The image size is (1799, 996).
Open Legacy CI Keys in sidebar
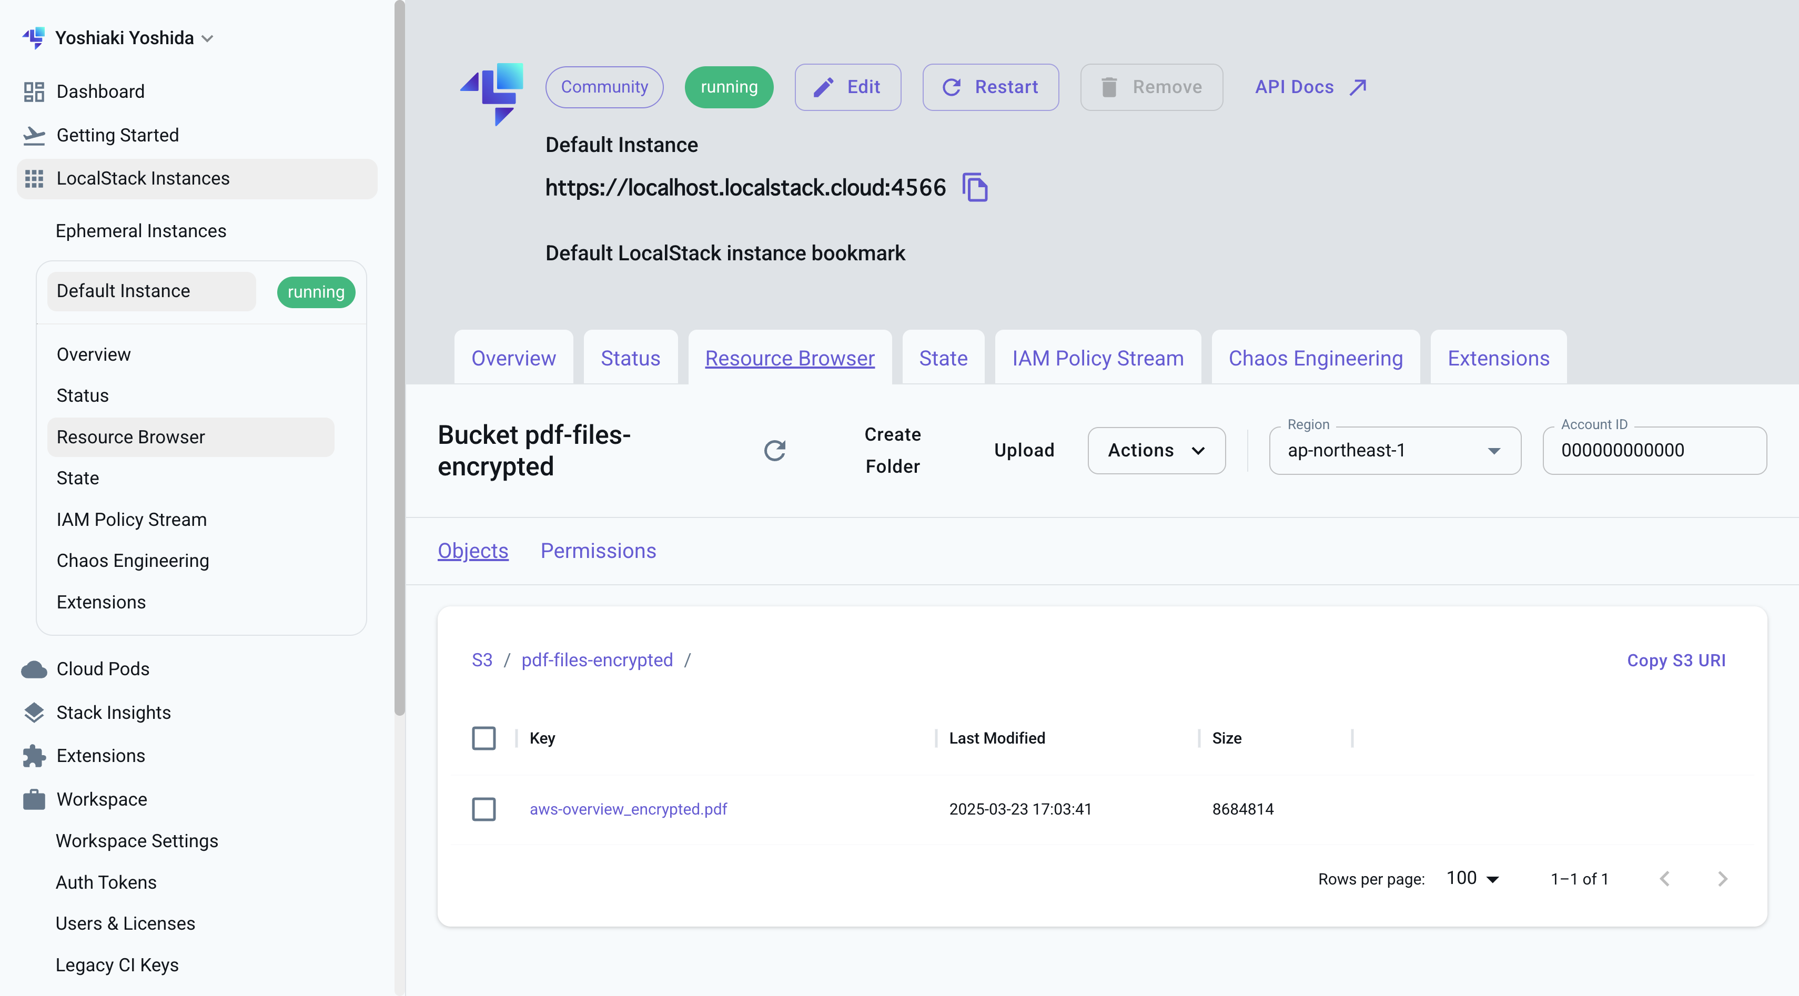(117, 965)
